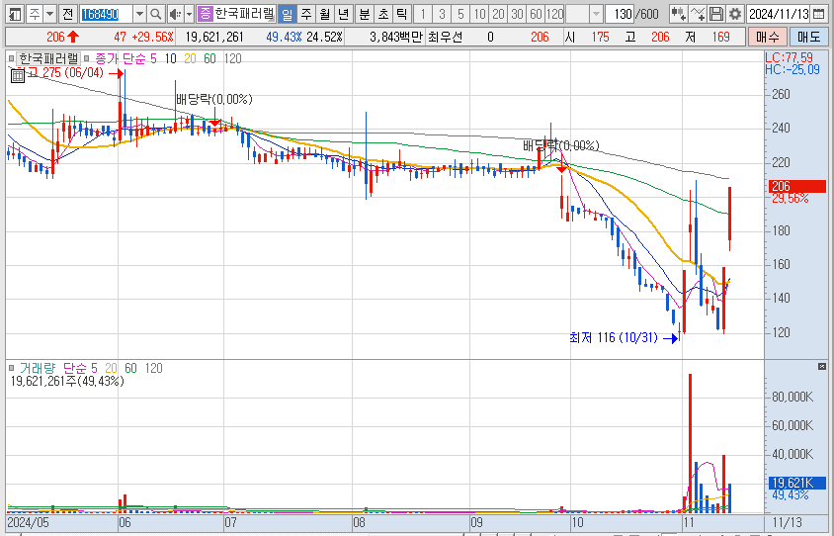Click the 19,621K volume axis tag
The height and width of the screenshot is (536, 834).
click(x=796, y=483)
